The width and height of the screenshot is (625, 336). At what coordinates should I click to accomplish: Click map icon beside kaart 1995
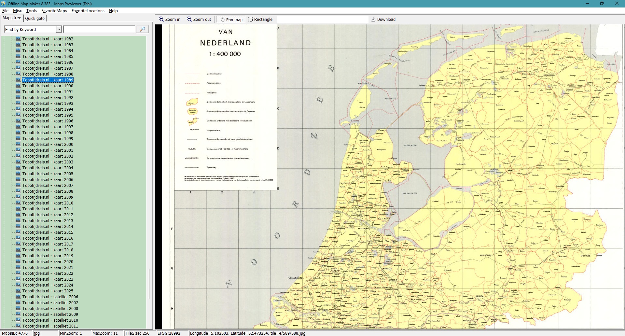[x=18, y=115]
